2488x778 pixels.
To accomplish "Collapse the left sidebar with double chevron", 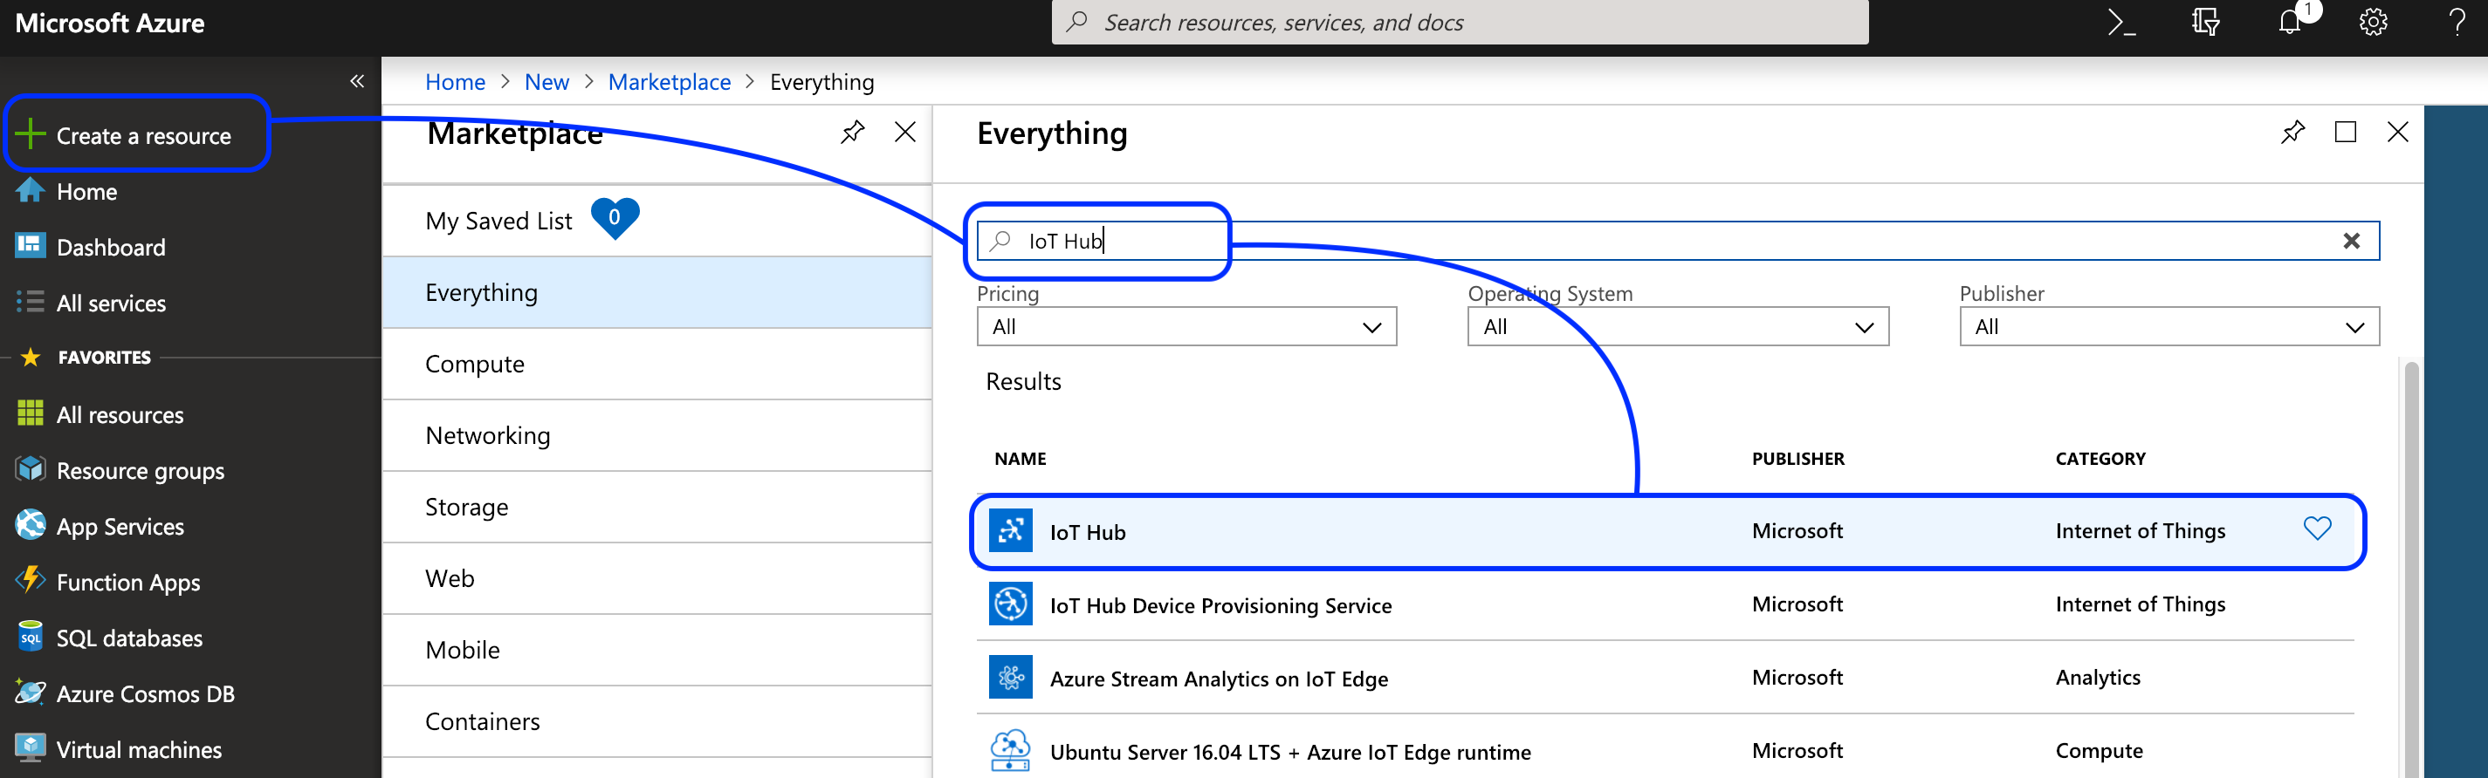I will click(356, 81).
